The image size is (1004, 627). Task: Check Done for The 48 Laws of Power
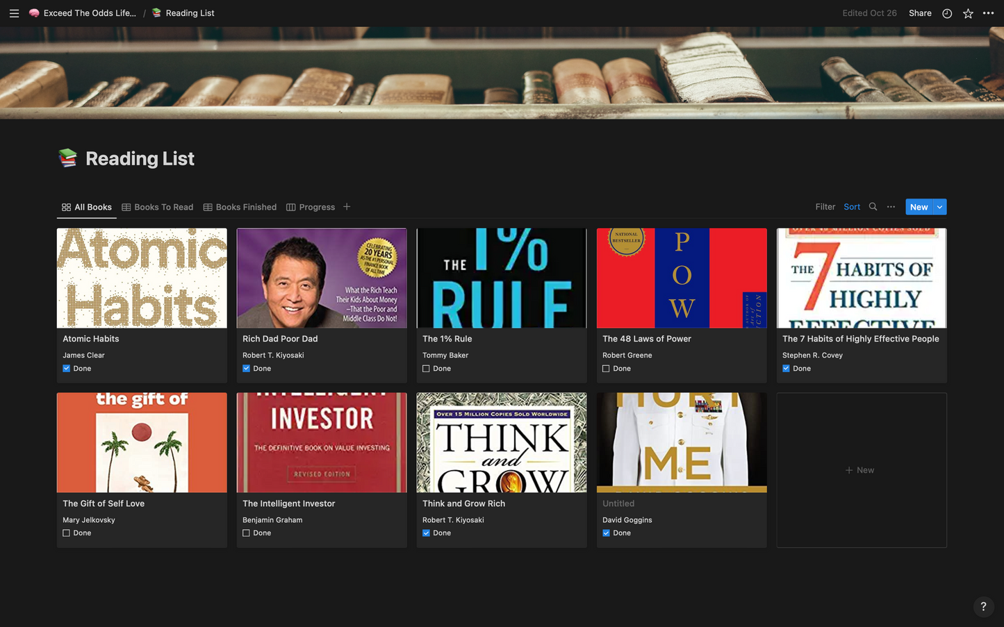pos(607,369)
